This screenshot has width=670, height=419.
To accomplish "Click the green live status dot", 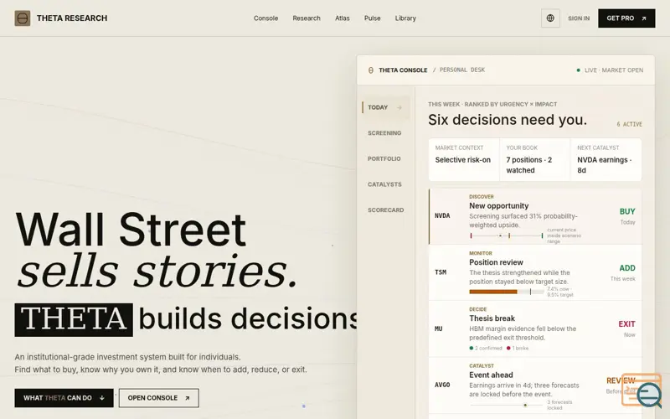I will pos(578,70).
